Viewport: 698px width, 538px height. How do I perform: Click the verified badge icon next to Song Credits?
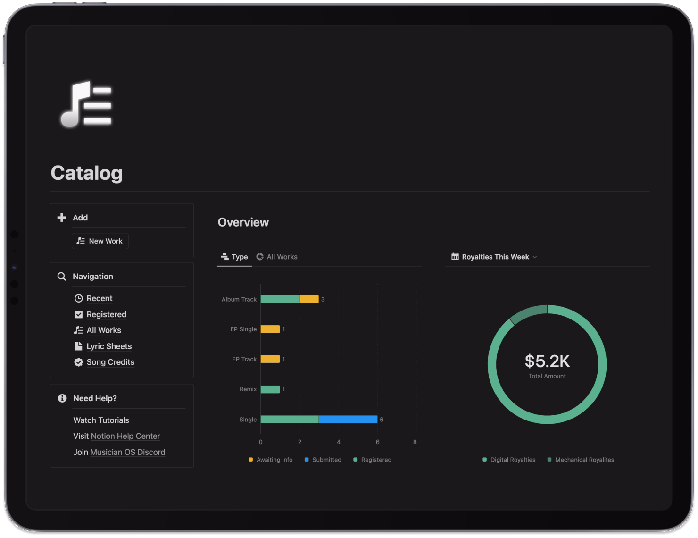(79, 362)
